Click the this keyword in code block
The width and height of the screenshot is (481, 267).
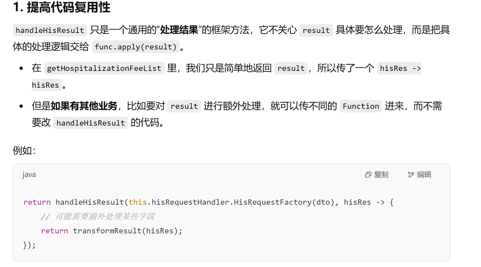[137, 202]
